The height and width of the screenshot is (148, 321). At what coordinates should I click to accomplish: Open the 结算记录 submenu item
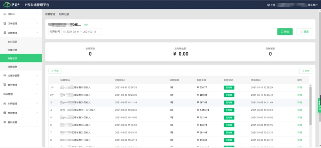21,50
